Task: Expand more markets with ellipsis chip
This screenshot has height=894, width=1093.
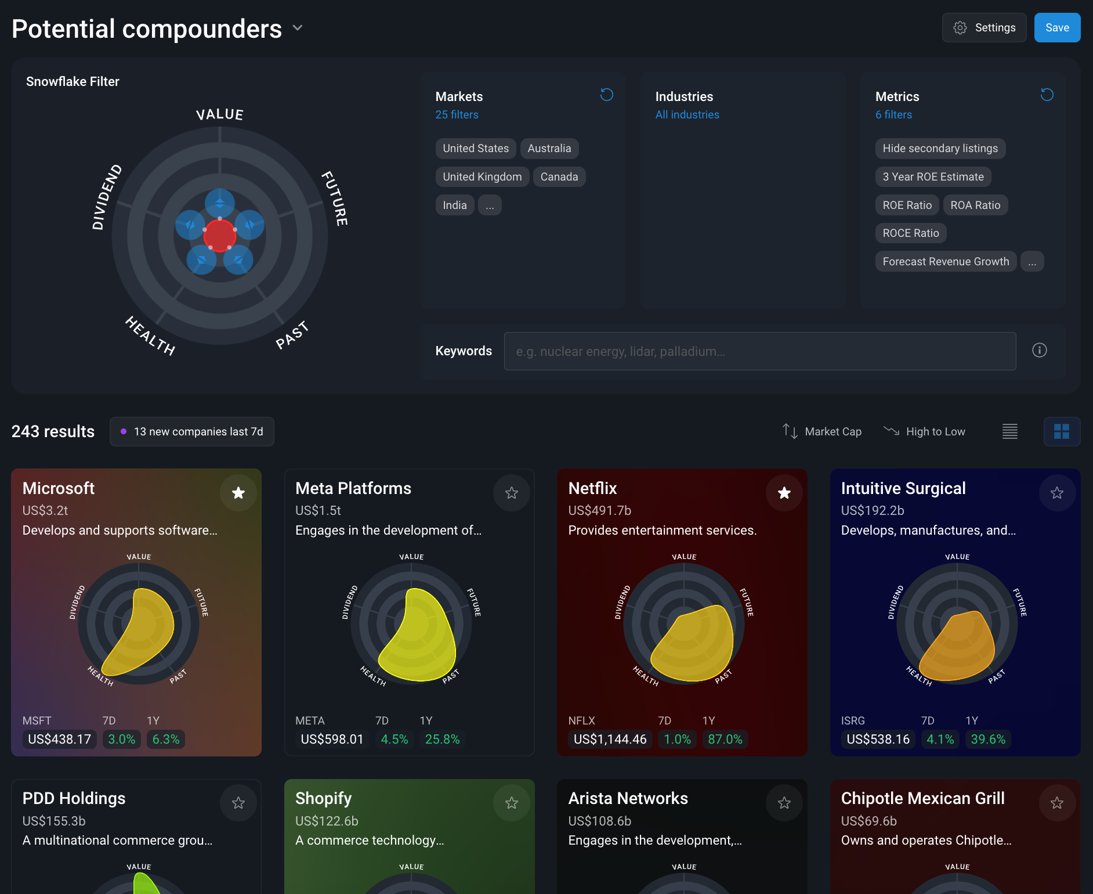Action: pyautogui.click(x=490, y=206)
